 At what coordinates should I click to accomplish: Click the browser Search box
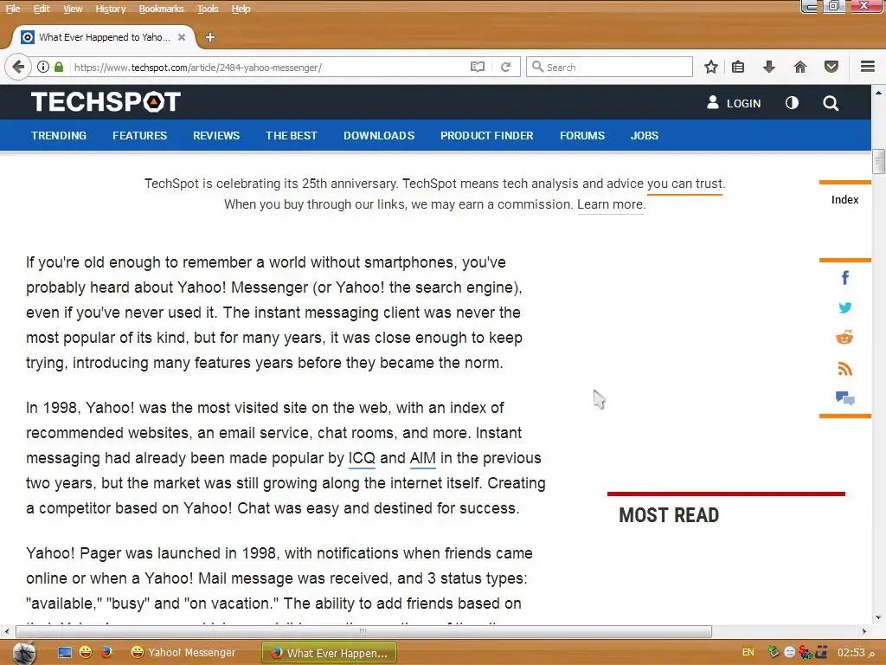pyautogui.click(x=609, y=67)
